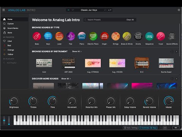The width and height of the screenshot is (182, 137).
Task: Browse Strings sounds icon
Action: click(116, 36)
